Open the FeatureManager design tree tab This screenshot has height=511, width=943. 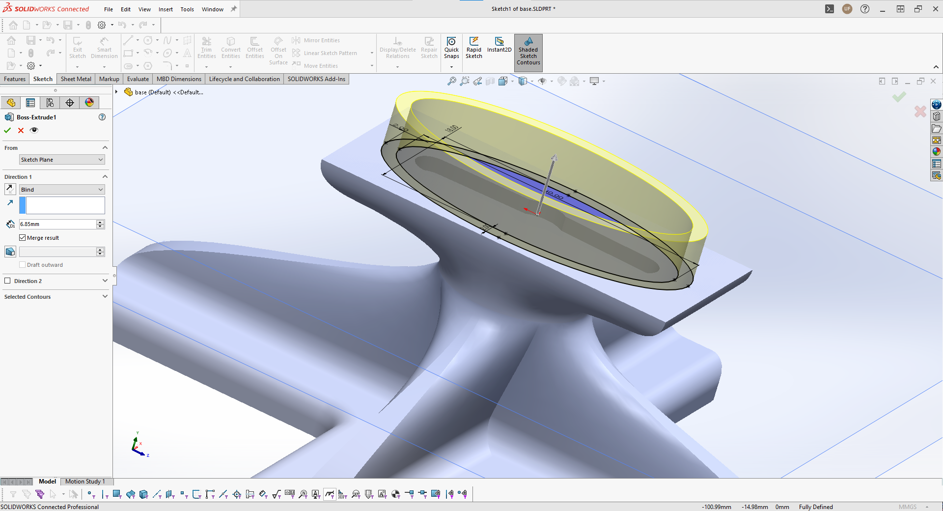(x=11, y=102)
